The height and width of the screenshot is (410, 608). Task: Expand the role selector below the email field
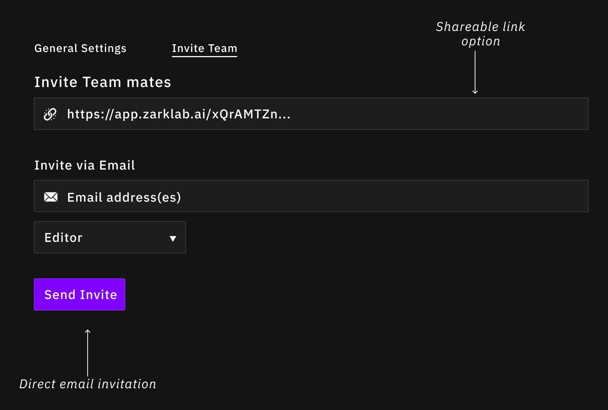pos(109,237)
